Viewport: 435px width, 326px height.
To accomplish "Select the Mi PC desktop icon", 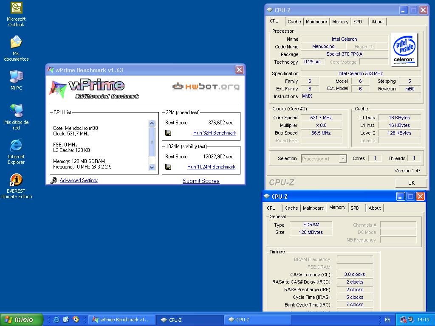I will pos(16,80).
